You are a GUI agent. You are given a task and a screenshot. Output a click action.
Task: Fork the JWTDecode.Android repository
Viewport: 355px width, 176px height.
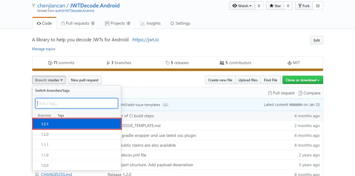(x=304, y=6)
